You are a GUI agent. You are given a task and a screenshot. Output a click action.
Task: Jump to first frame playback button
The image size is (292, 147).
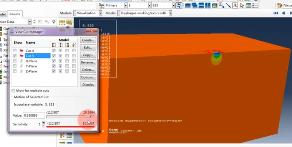click(276, 13)
